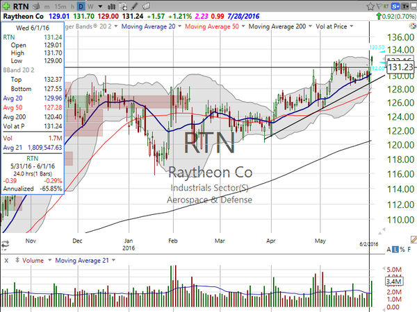The height and width of the screenshot is (312, 417).
Task: Open the notes pages icon in toolbar
Action: (x=146, y=6)
